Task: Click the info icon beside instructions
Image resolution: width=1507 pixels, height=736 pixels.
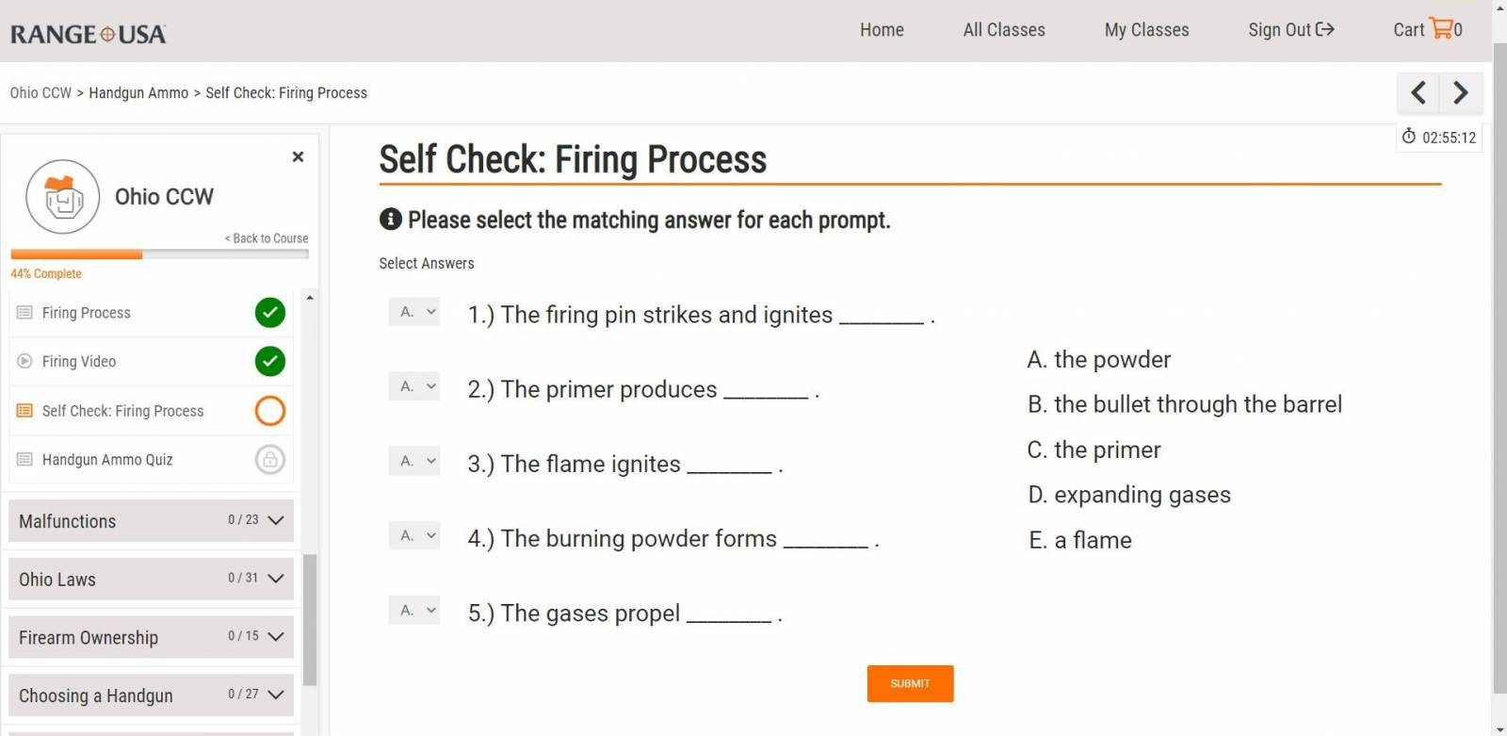Action: pyautogui.click(x=391, y=220)
